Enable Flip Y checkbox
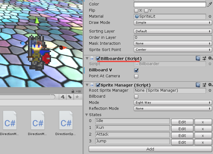The width and height of the screenshot is (213, 154). click(x=146, y=11)
